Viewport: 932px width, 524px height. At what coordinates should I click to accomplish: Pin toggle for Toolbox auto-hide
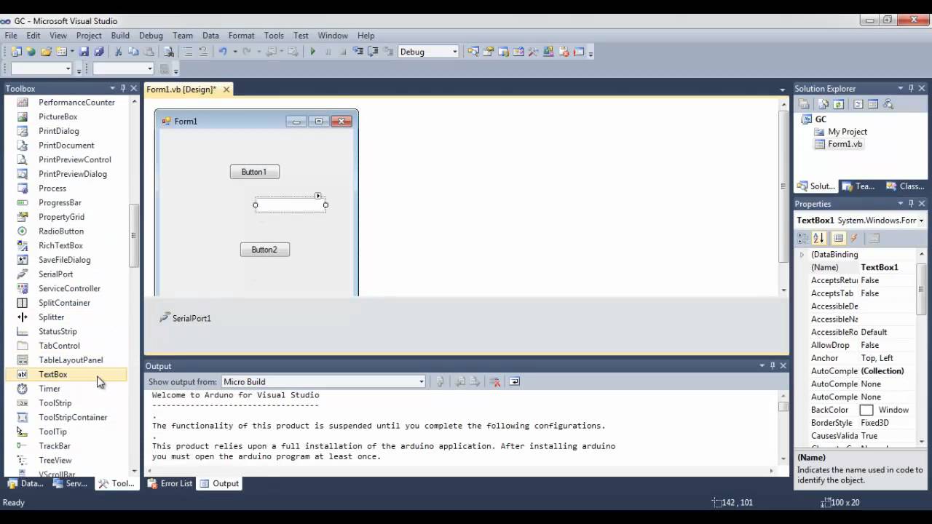(122, 88)
